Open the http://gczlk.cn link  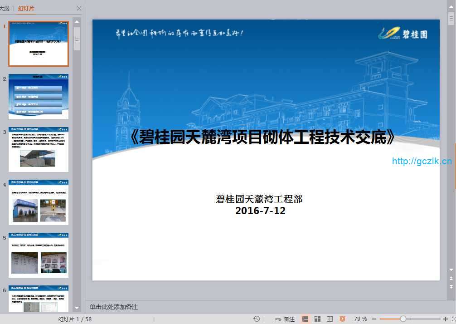pos(422,161)
